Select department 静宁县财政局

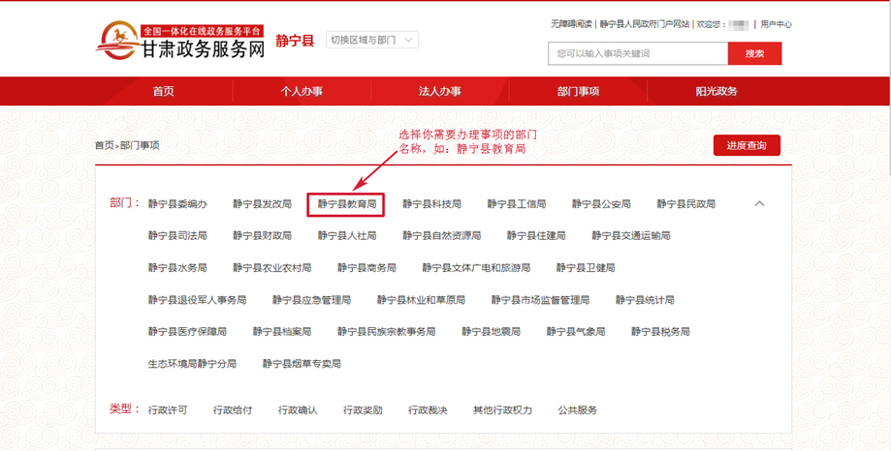(x=262, y=235)
